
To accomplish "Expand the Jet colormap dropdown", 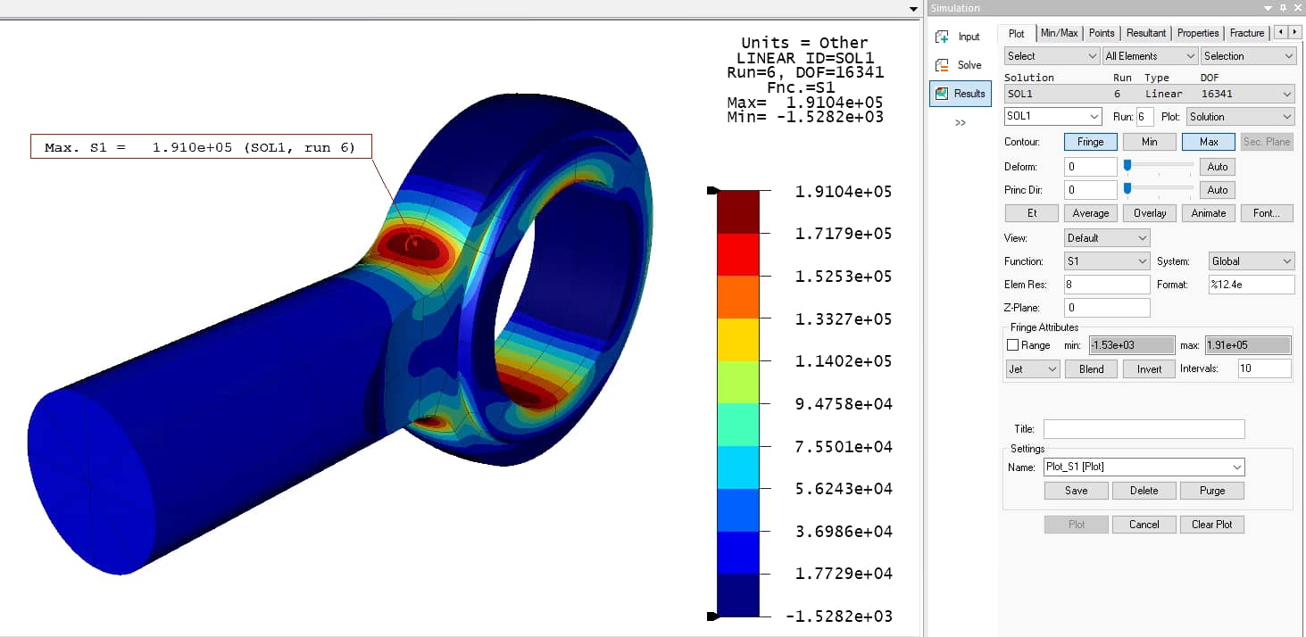I will (1033, 369).
